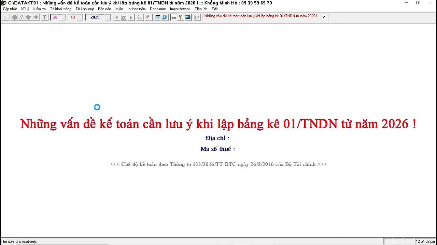Image resolution: width=437 pixels, height=245 pixels.
Task: Click the red toolbar text about bảng kê 01/TNDN
Action: (261, 16)
